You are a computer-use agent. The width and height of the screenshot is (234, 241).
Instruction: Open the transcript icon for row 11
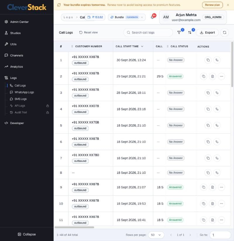(x=212, y=220)
